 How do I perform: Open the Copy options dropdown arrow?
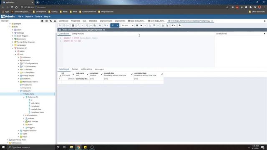coord(91,25)
